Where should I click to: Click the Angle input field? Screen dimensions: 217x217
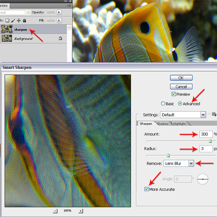coord(183,179)
